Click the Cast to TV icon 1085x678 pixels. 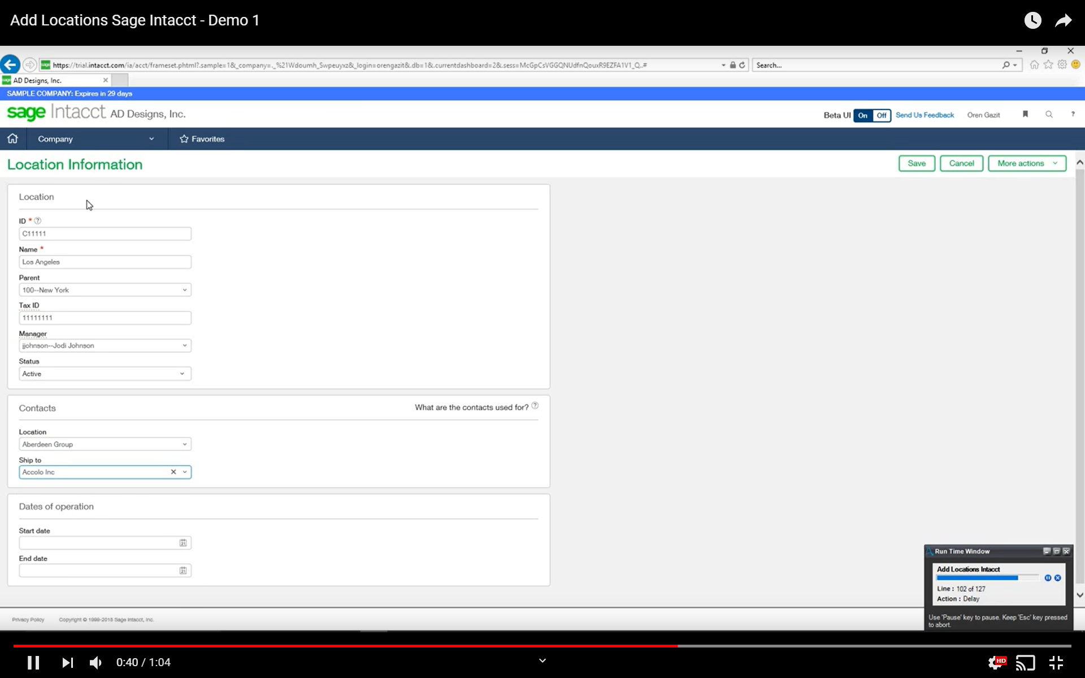(1025, 662)
